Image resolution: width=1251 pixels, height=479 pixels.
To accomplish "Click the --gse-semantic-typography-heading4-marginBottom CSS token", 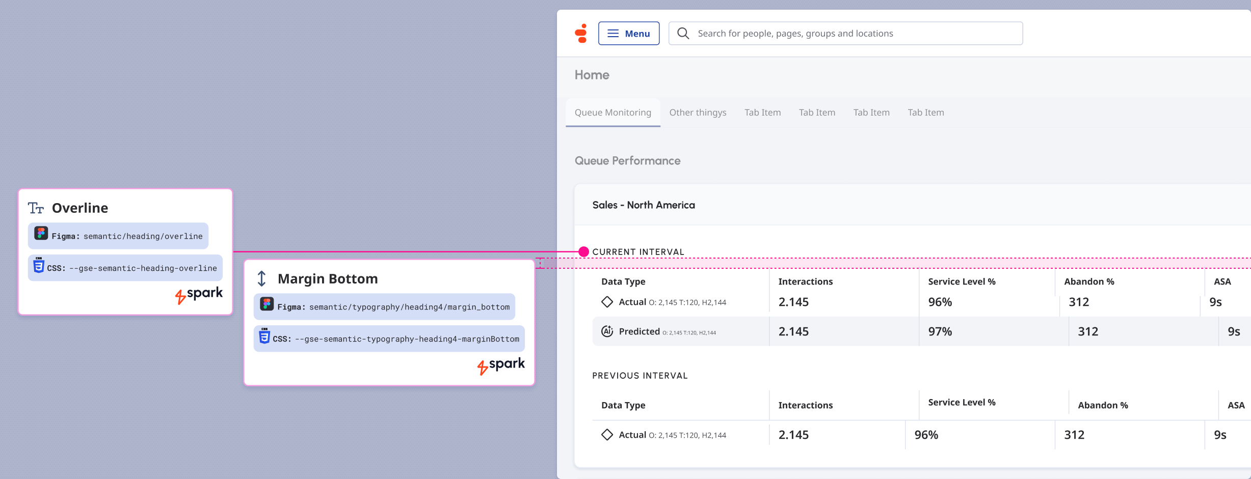I will tap(407, 339).
